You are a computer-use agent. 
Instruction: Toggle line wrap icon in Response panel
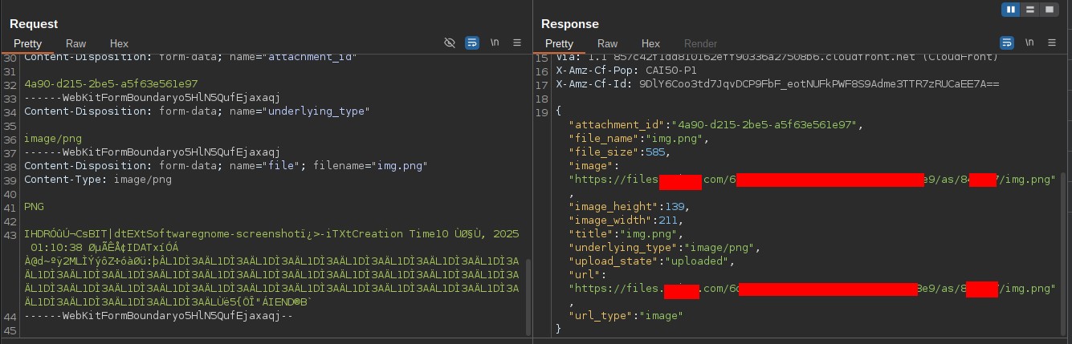coord(1006,42)
